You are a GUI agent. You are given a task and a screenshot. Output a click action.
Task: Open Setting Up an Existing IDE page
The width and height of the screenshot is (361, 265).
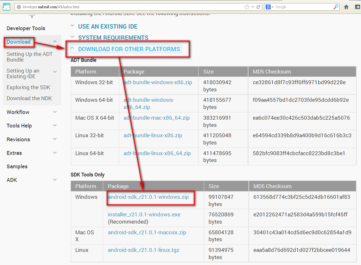click(23, 73)
